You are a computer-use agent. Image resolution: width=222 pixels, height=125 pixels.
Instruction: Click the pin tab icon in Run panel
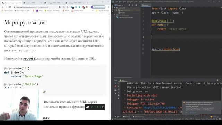click(x=116, y=93)
